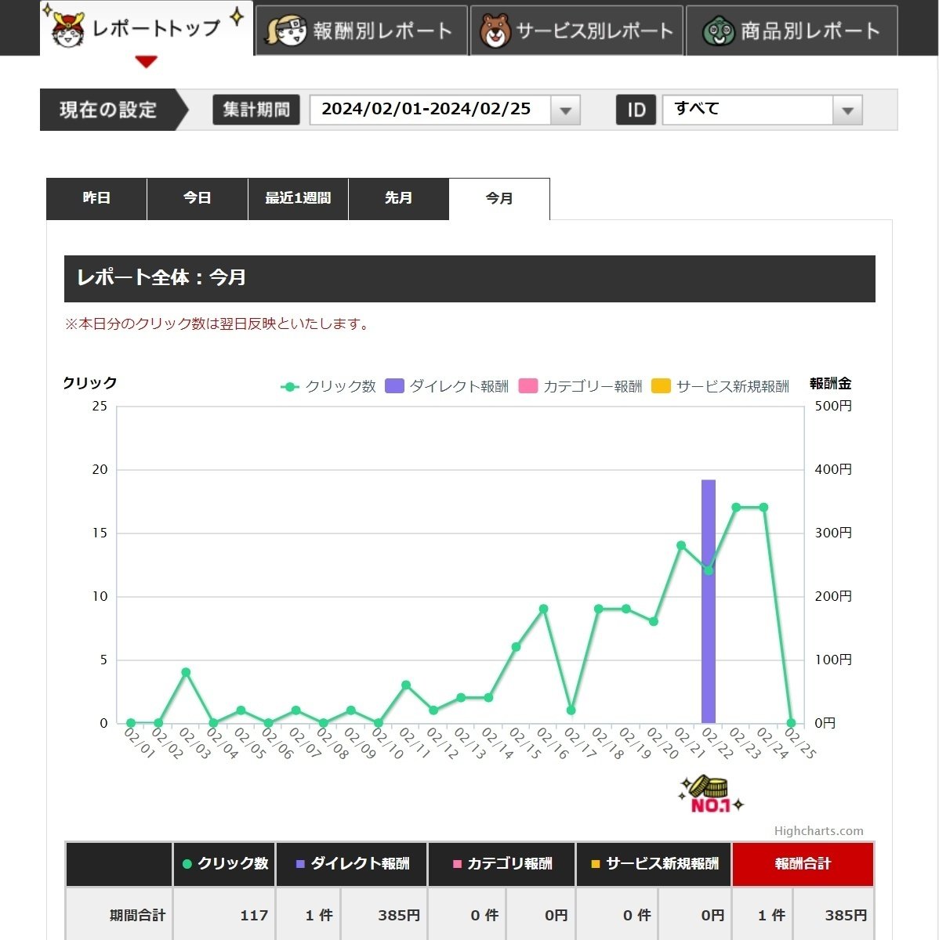
Task: Click the 02/16 click data point
Action: [x=543, y=609]
